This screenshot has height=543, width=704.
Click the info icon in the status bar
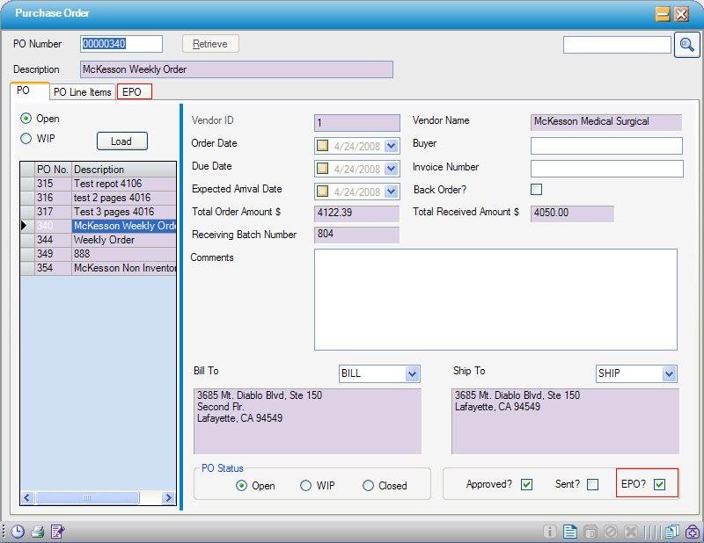pos(550,532)
